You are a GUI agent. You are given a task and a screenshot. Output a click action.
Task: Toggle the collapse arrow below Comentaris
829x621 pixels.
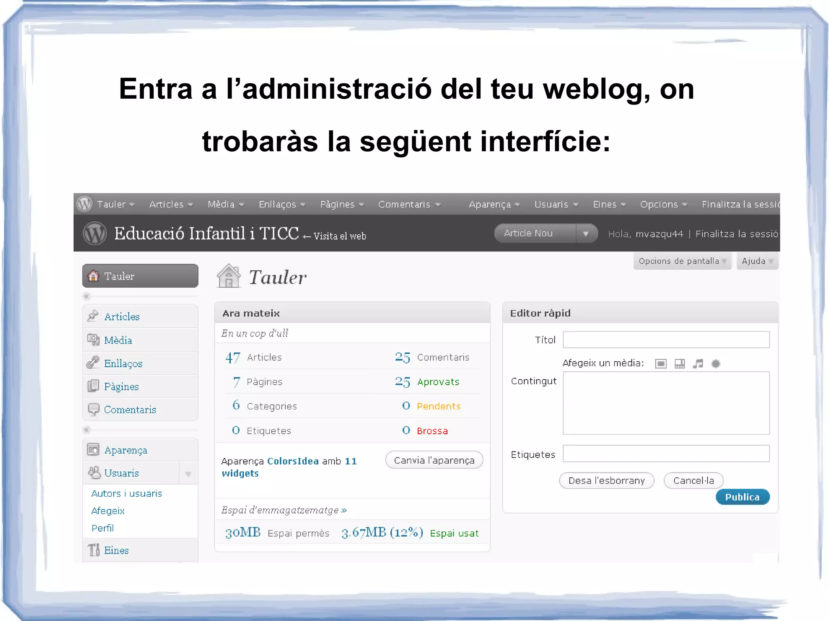pos(87,430)
